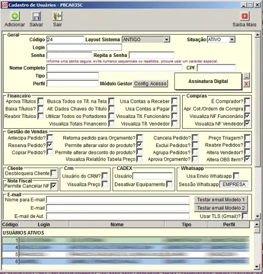Click the red X beside Assinatura Digital

tap(246, 84)
